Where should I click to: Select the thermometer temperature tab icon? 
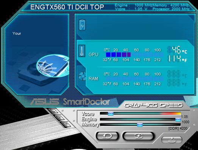tap(82, 51)
